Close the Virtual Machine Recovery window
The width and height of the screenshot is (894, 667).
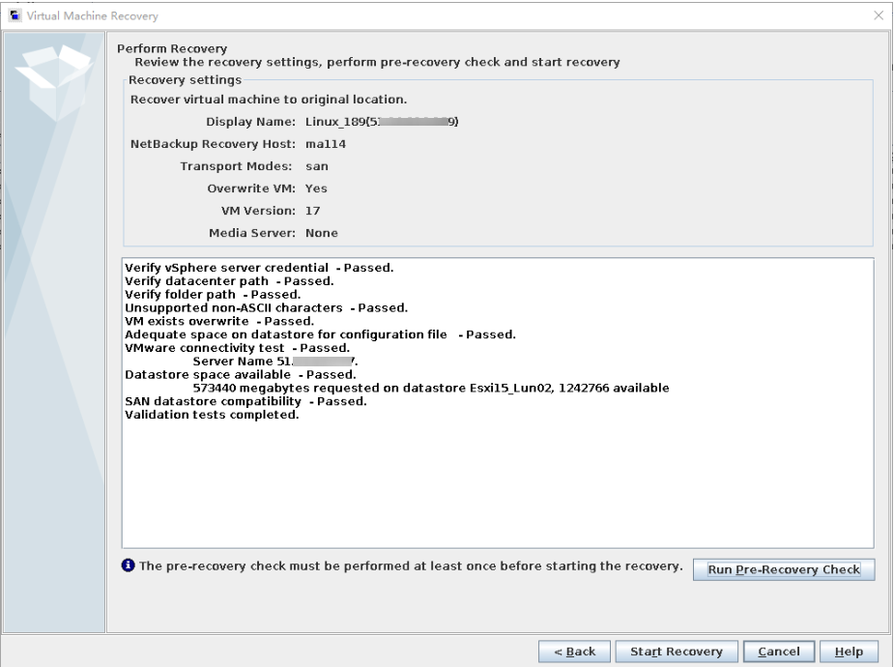tap(878, 15)
